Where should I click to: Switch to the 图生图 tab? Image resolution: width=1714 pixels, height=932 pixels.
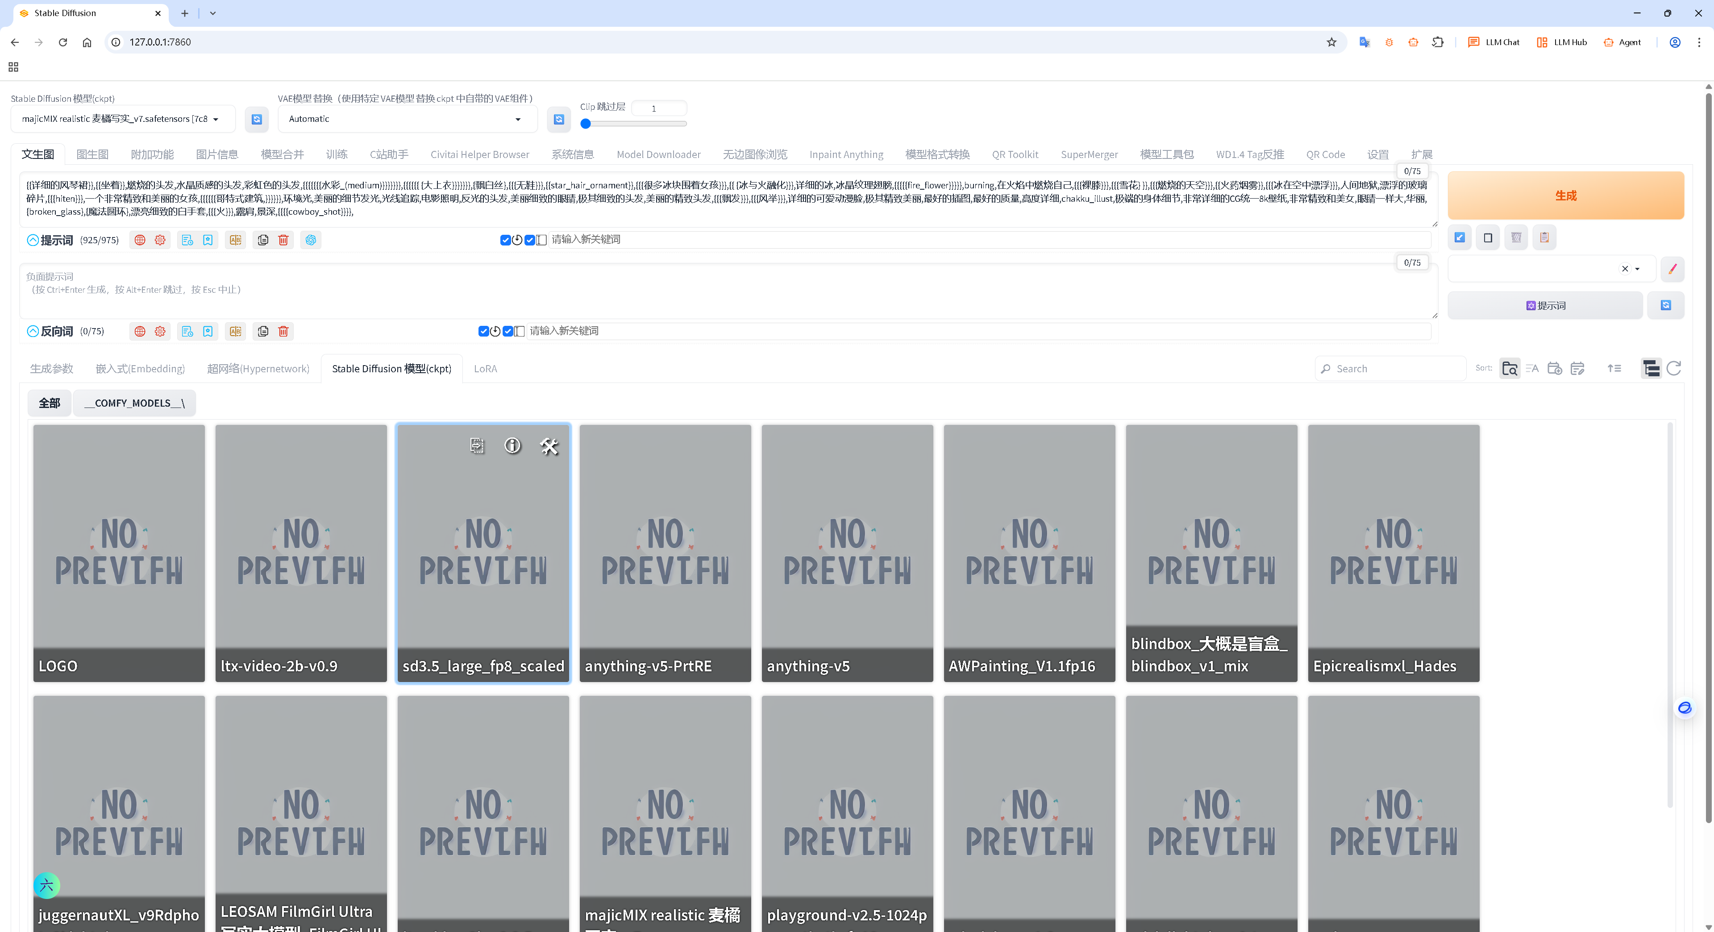click(92, 154)
